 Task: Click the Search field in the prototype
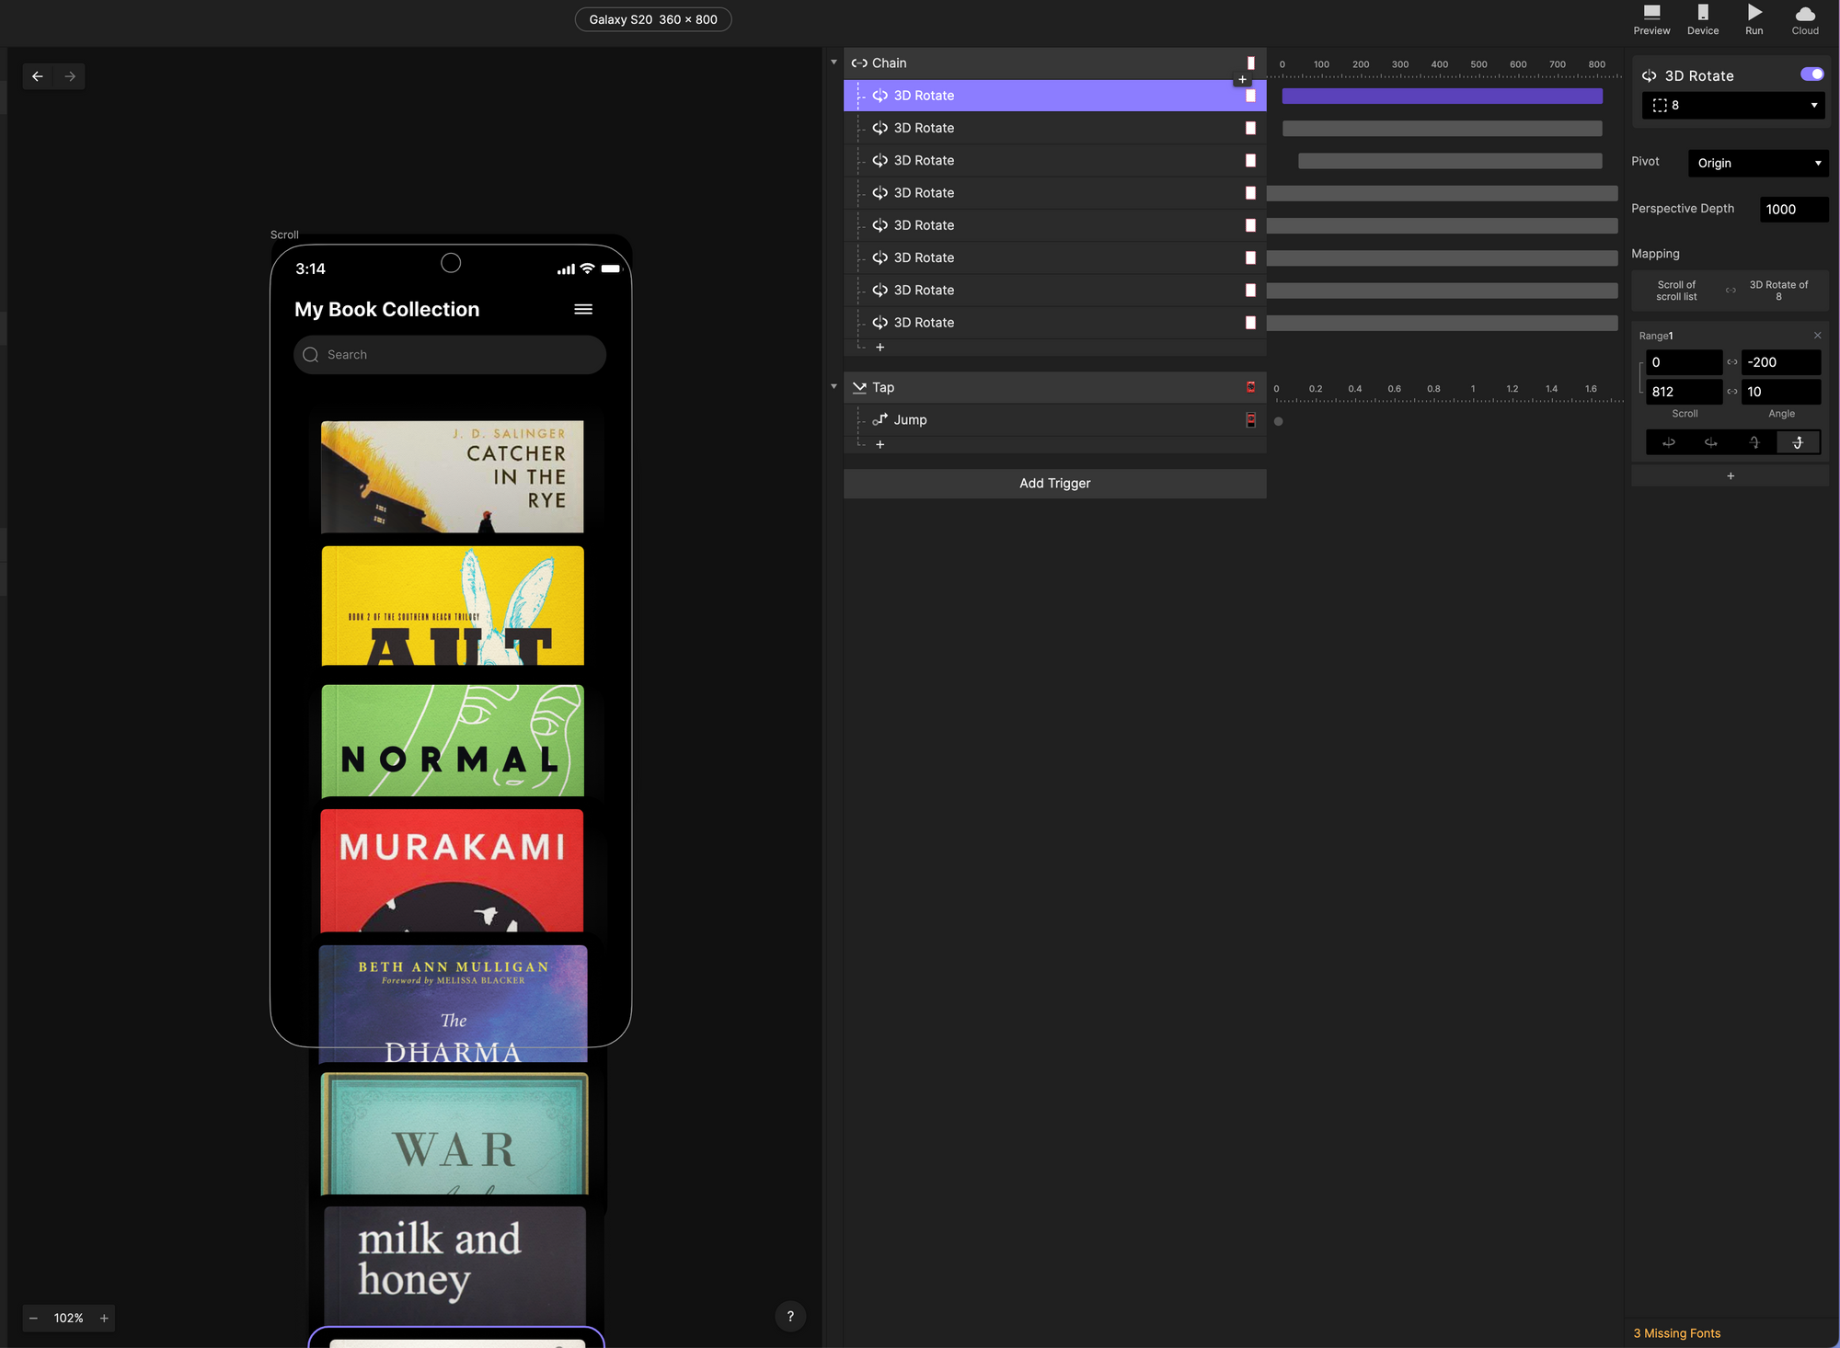pyautogui.click(x=449, y=355)
